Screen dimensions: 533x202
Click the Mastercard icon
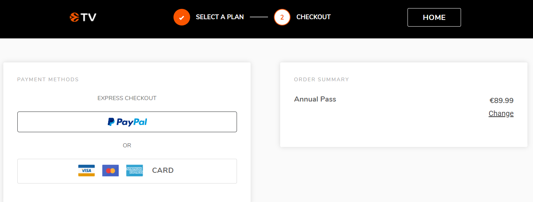coord(110,170)
